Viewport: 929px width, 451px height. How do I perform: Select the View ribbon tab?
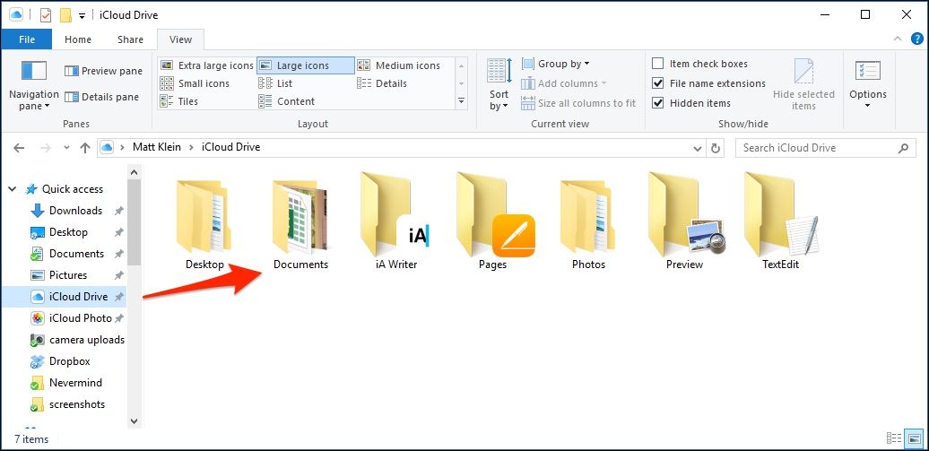(181, 39)
